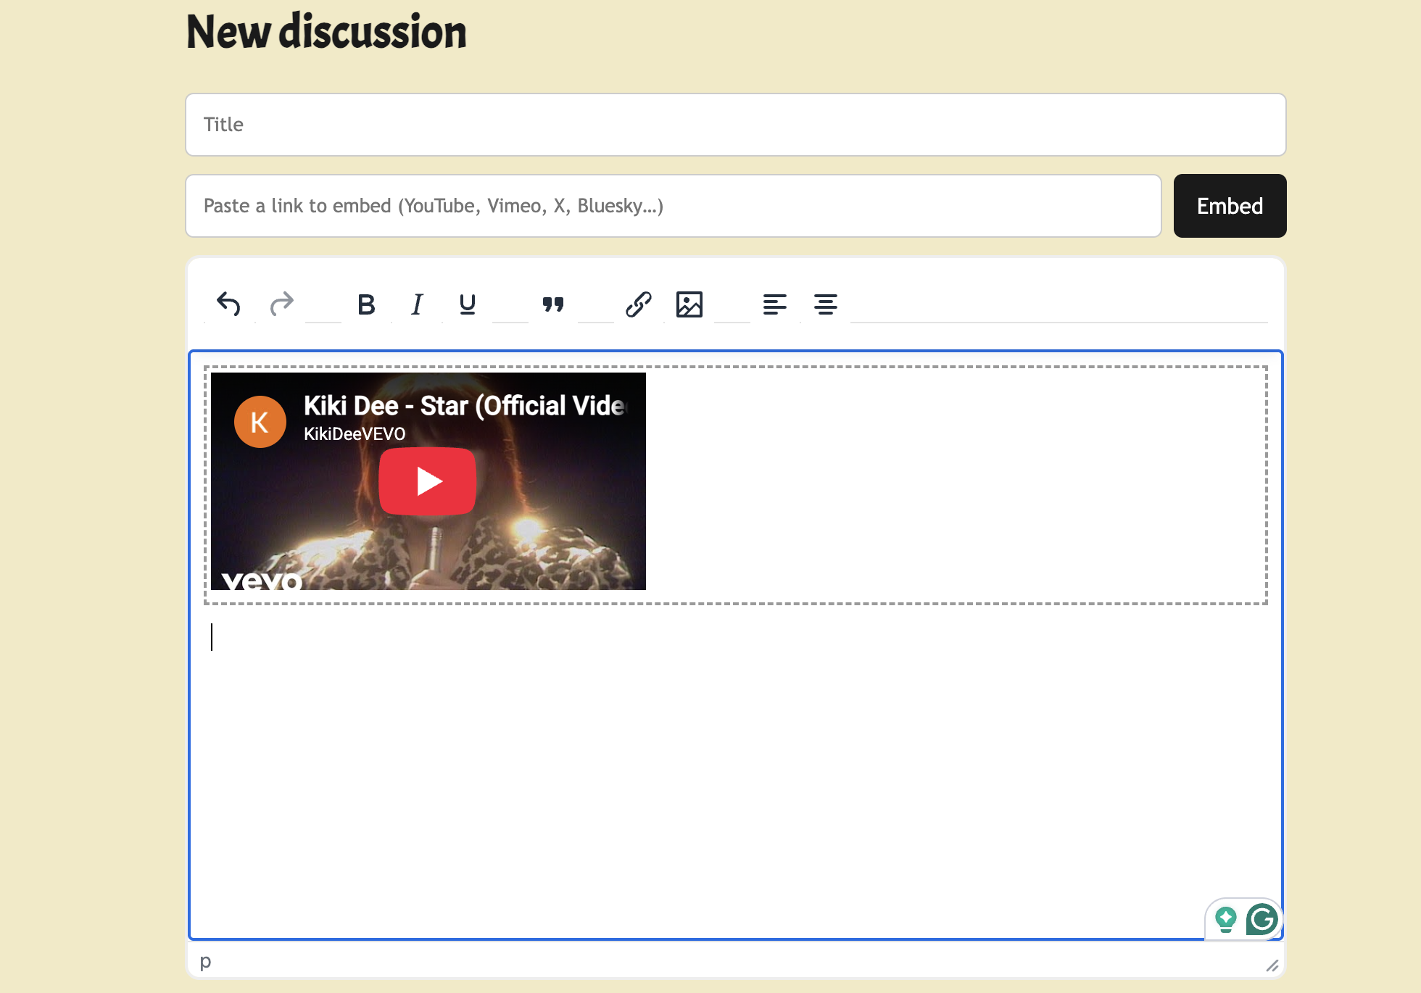This screenshot has width=1421, height=993.
Task: Open the green lightbulb suggestions icon
Action: click(x=1226, y=920)
